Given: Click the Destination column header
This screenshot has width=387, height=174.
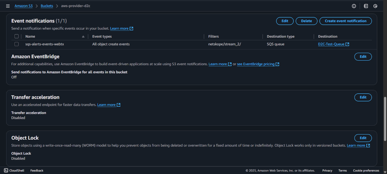Looking at the screenshot, I should pos(328,37).
